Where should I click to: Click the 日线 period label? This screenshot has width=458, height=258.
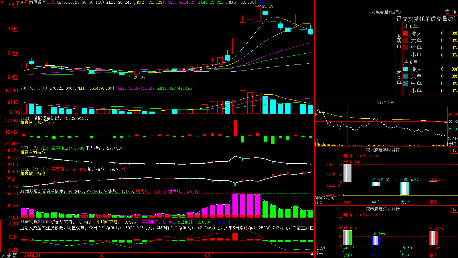click(x=50, y=2)
